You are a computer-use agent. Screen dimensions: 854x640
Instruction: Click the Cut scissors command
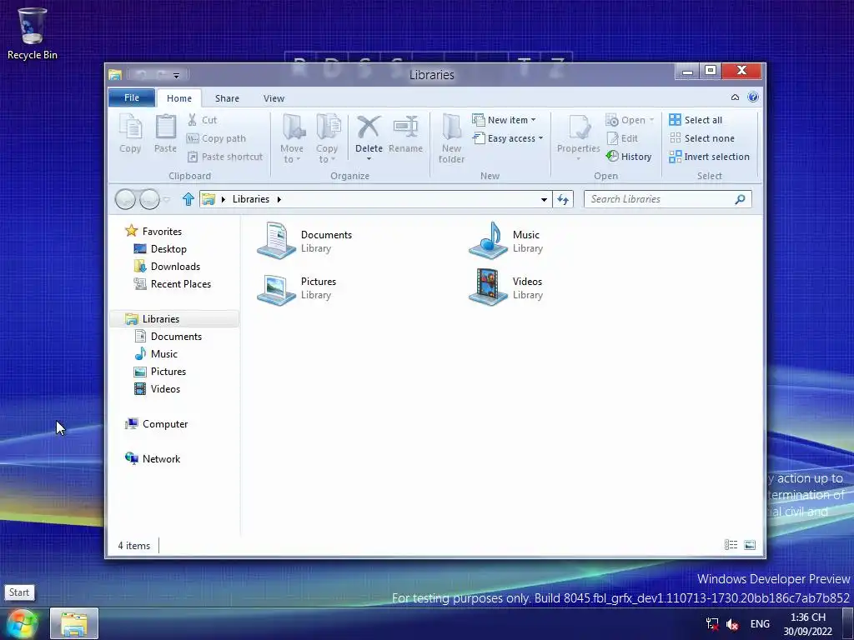tap(202, 120)
